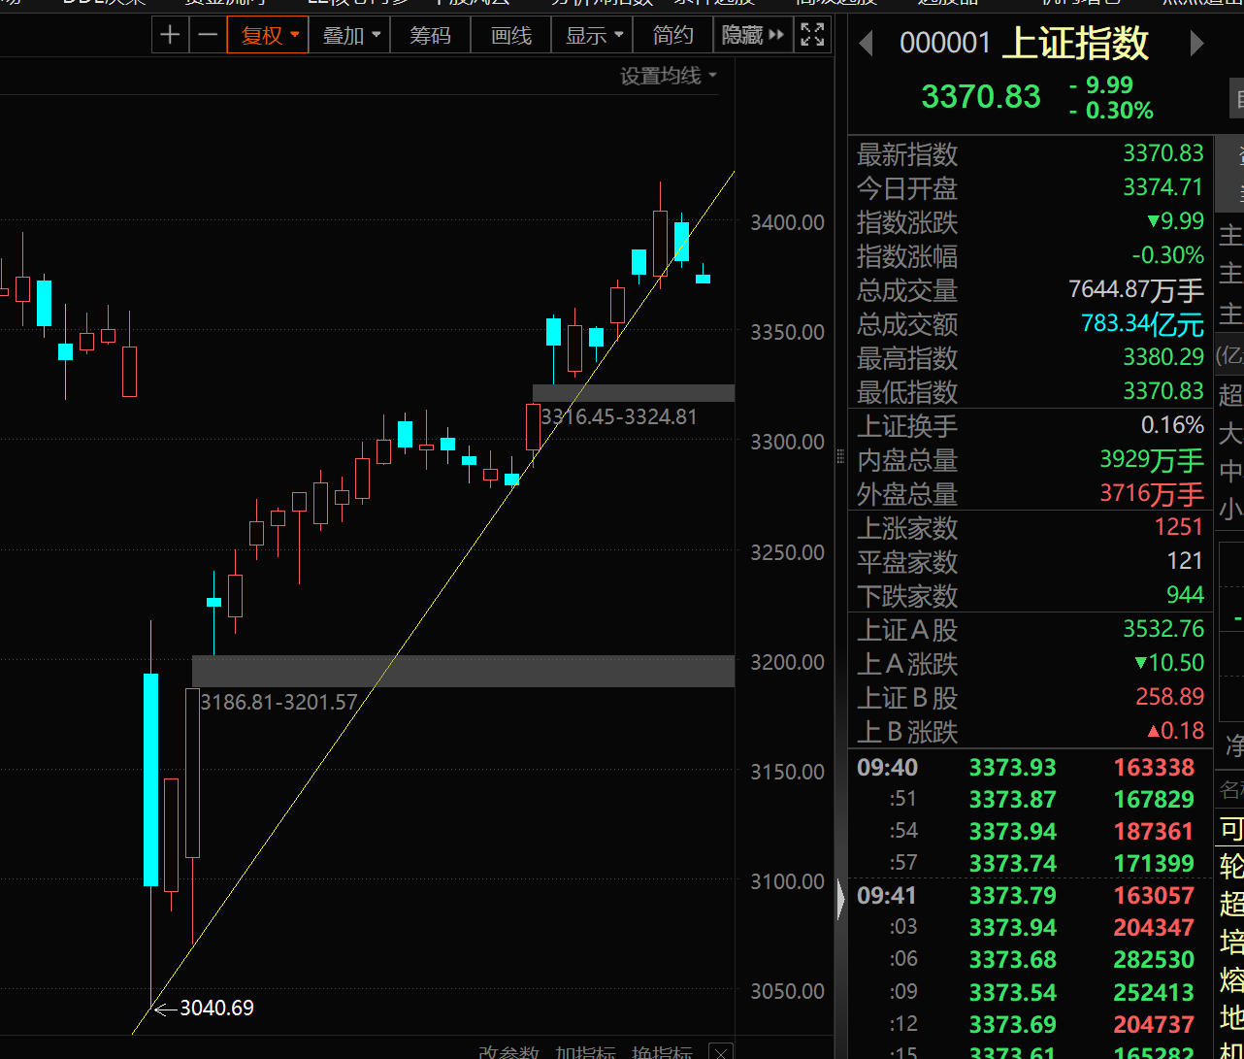
Task: Click the 上证A股 value 3532.76
Action: click(1162, 629)
